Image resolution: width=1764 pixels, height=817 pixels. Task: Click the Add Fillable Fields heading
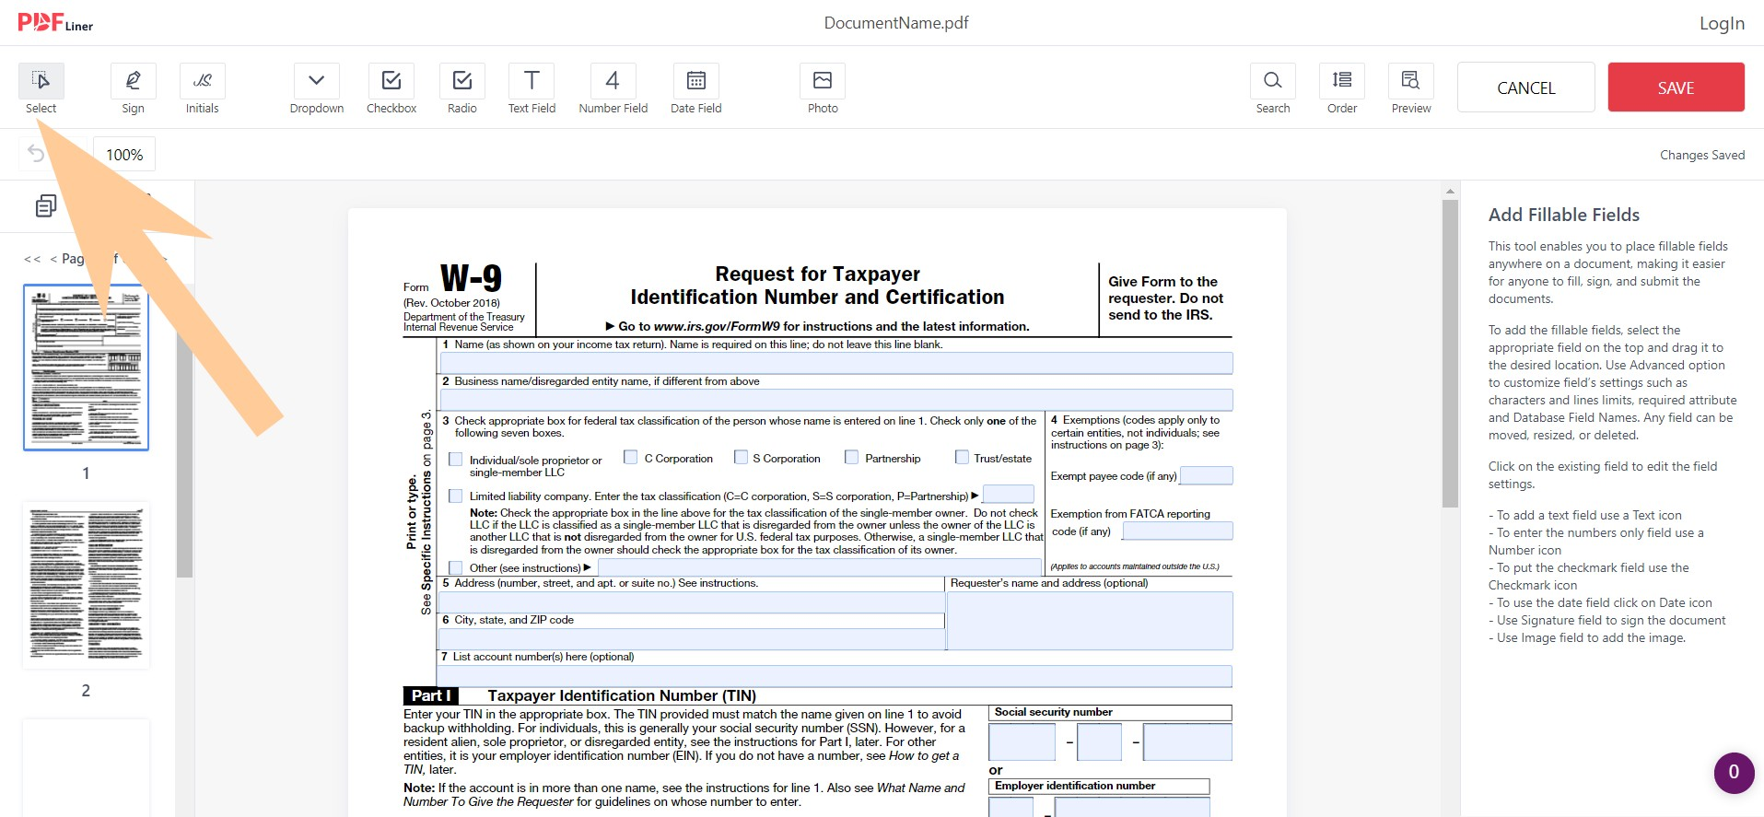click(x=1564, y=215)
